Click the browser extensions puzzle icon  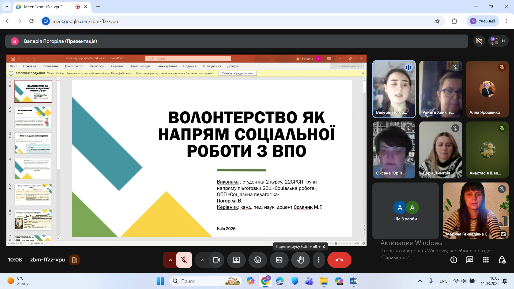(x=454, y=21)
